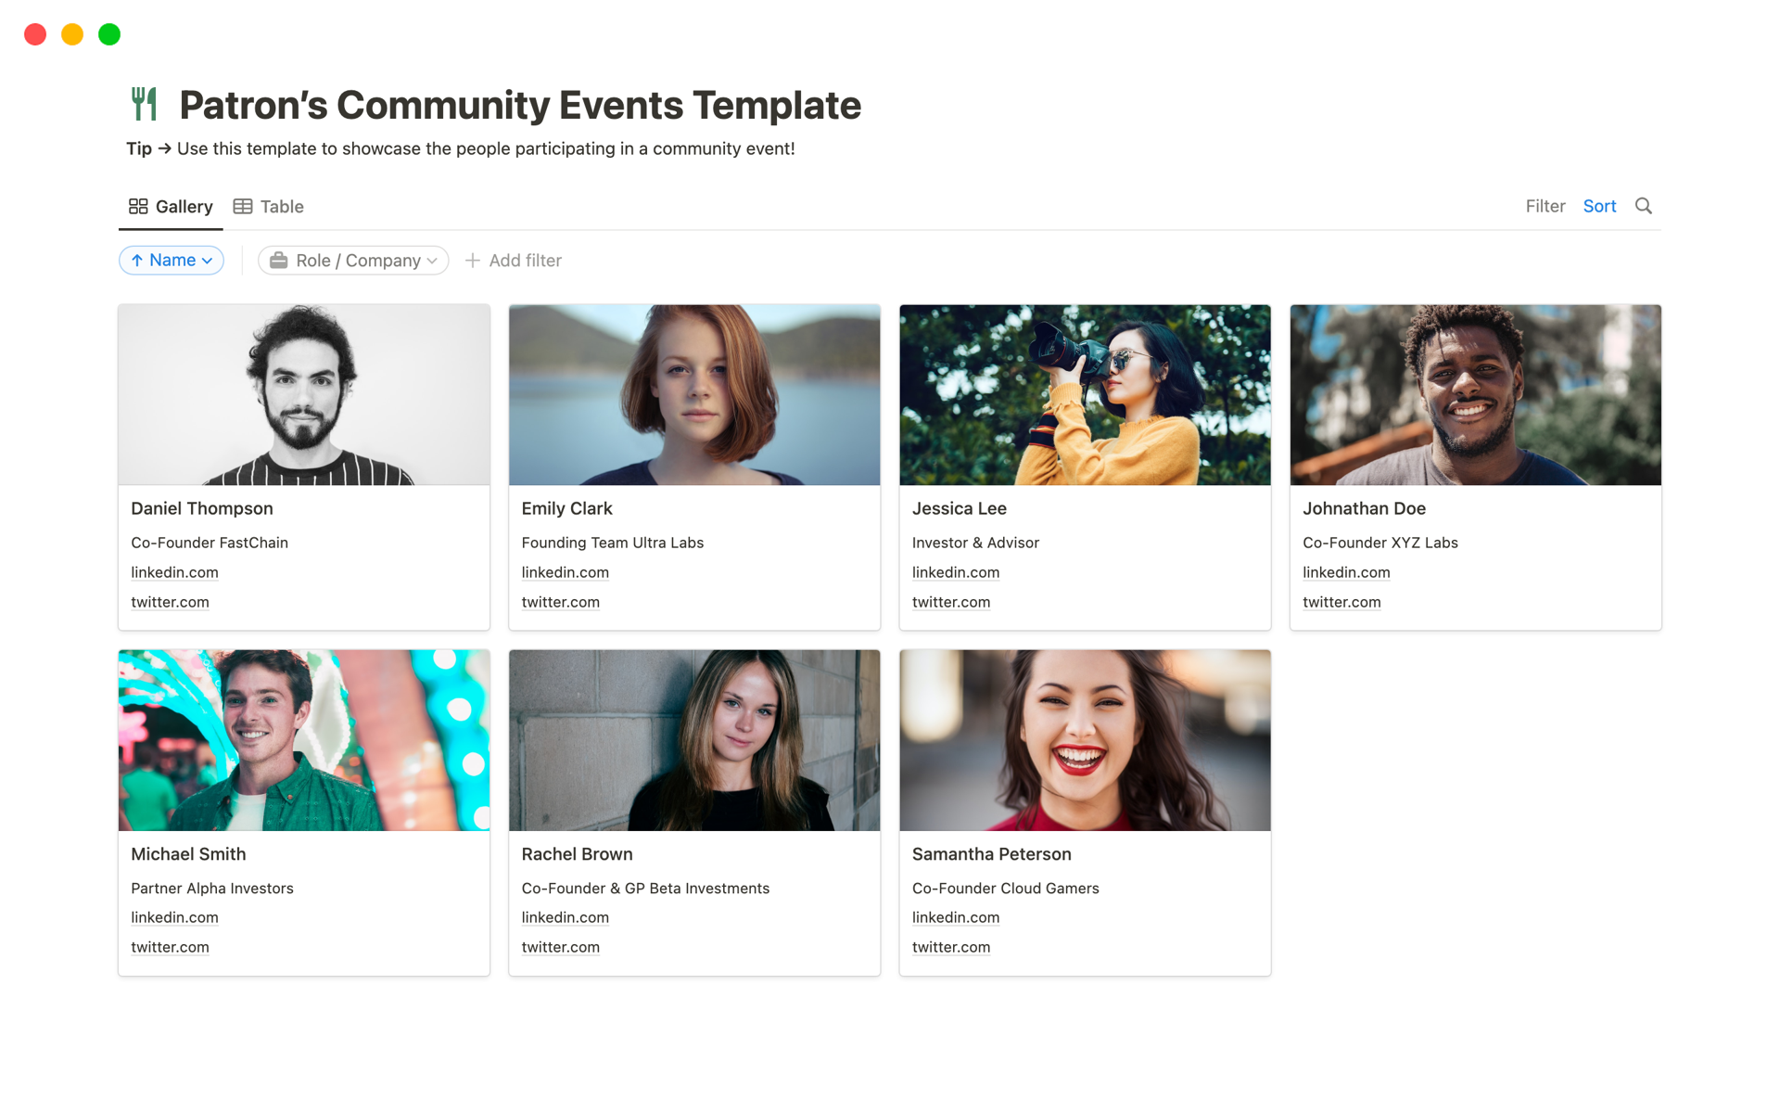The image size is (1780, 1113).
Task: Open the Filter option
Action: (x=1545, y=206)
